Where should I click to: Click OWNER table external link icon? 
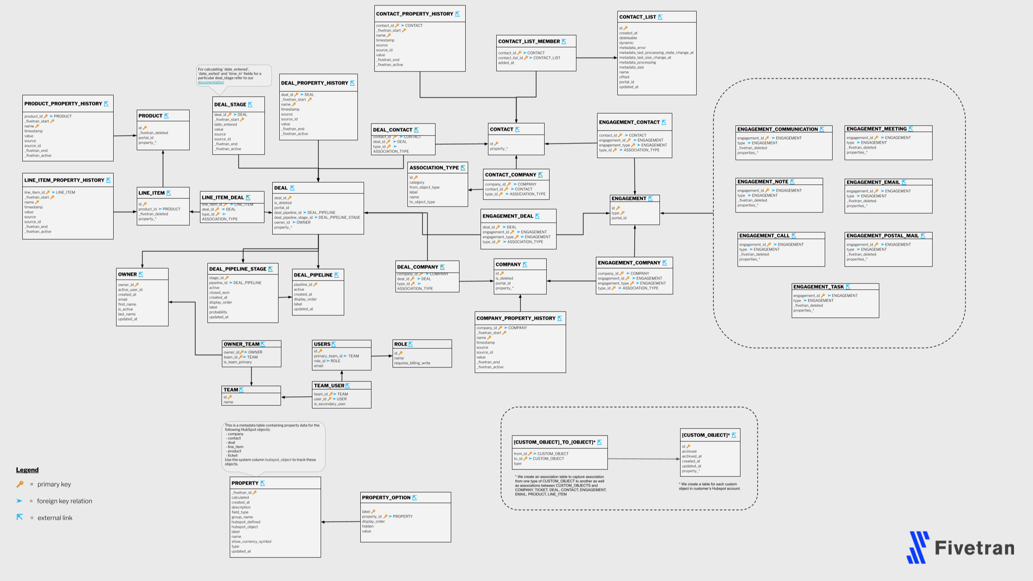pyautogui.click(x=141, y=274)
